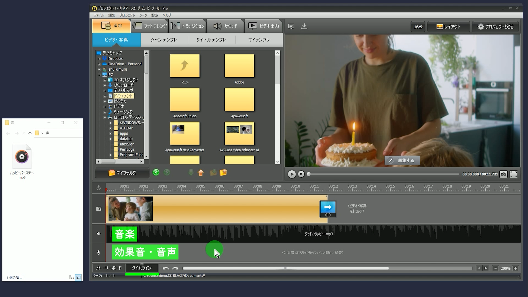Expand the Dropbox tree node
The width and height of the screenshot is (528, 297).
[x=99, y=59]
